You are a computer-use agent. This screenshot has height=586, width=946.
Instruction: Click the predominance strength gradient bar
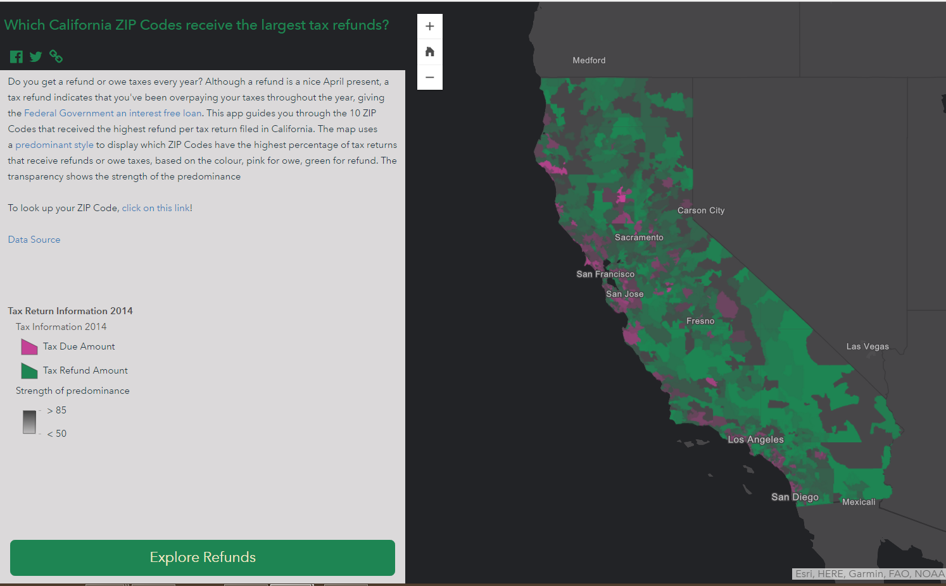[29, 422]
